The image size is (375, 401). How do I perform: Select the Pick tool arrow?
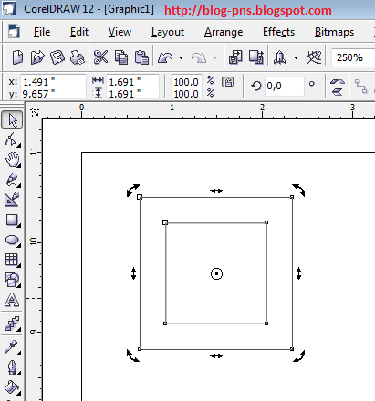point(12,120)
